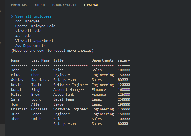Click the name John in the table
Screen dimensions: 191x136
15,70
